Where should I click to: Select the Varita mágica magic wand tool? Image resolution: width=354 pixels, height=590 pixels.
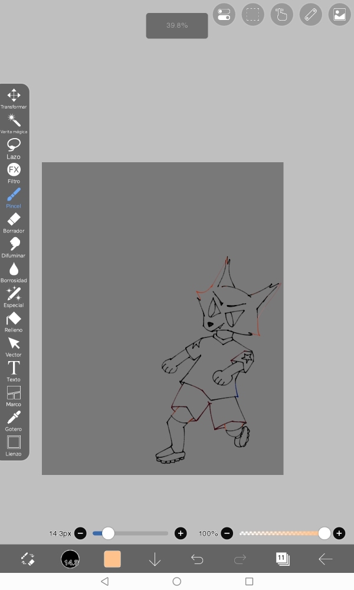click(14, 124)
